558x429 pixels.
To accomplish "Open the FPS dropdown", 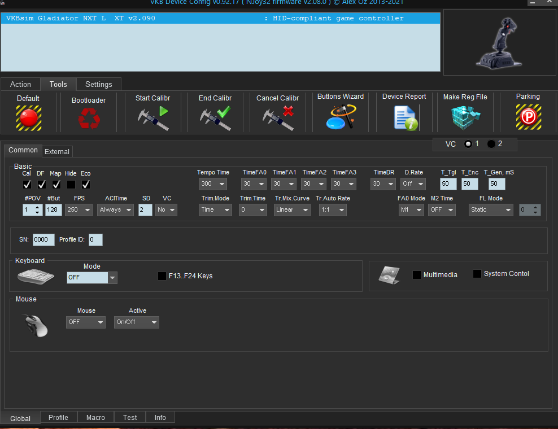I will pos(79,210).
